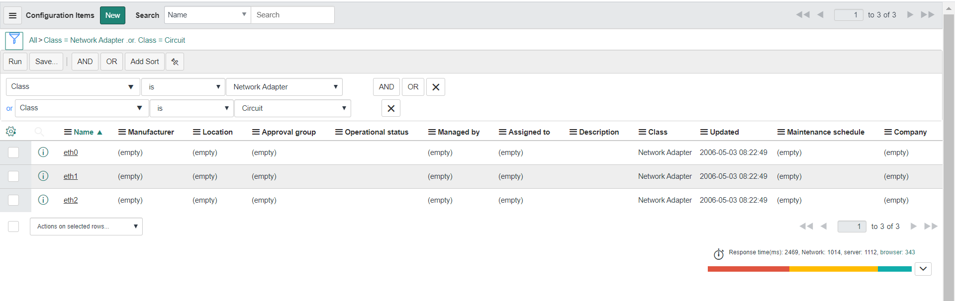
Task: Remove the Network Adapter condition row
Action: point(436,87)
